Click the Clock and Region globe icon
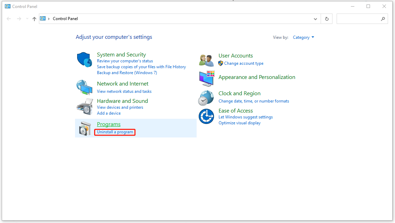This screenshot has width=395, height=223. click(206, 98)
